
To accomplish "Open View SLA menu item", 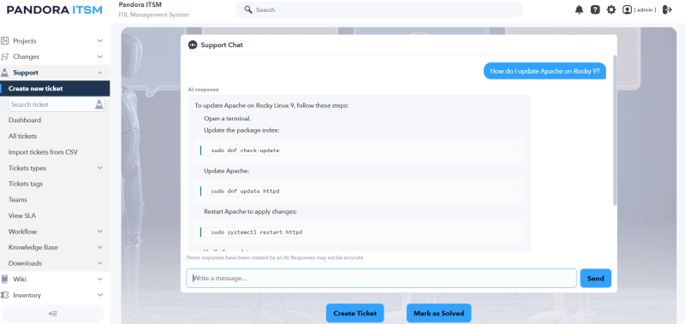I will [x=22, y=215].
